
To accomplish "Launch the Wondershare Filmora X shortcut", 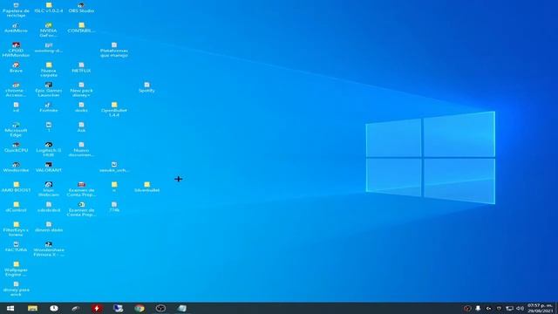I will tap(49, 249).
